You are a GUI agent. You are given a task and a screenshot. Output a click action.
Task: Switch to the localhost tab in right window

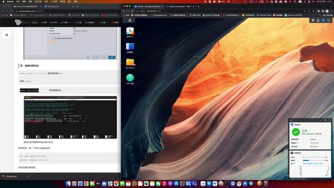coord(180,7)
